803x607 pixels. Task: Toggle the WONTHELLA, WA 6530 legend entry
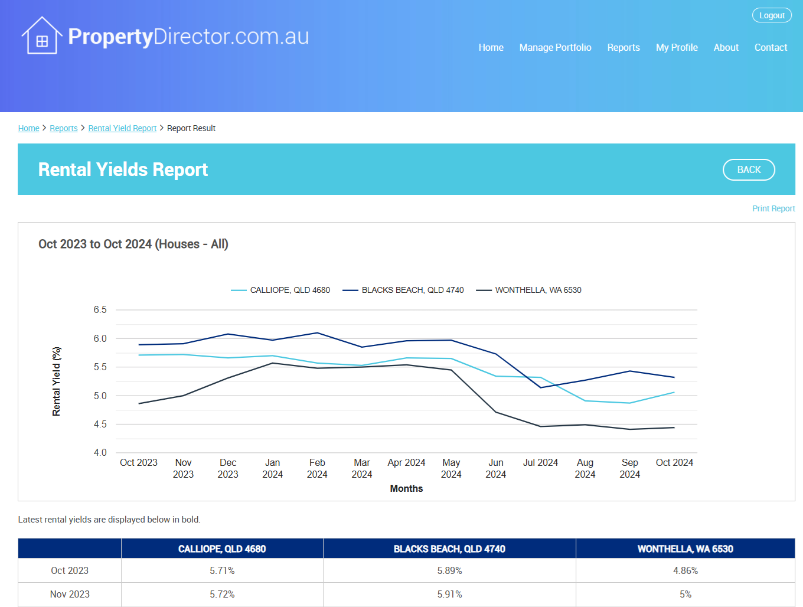(528, 290)
